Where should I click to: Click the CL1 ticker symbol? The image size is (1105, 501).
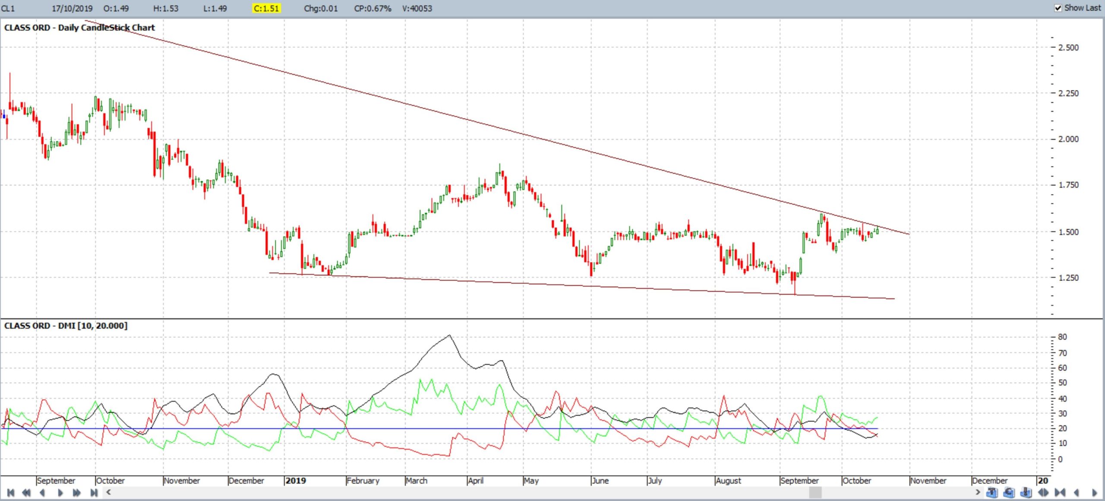click(8, 8)
